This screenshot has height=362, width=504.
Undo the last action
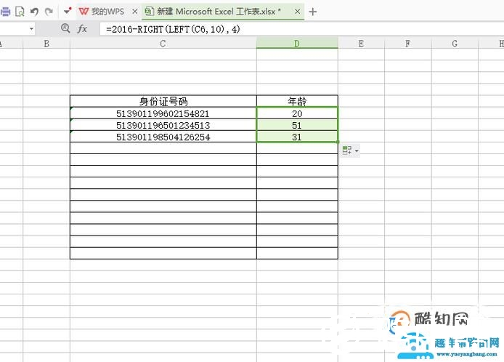coord(34,12)
